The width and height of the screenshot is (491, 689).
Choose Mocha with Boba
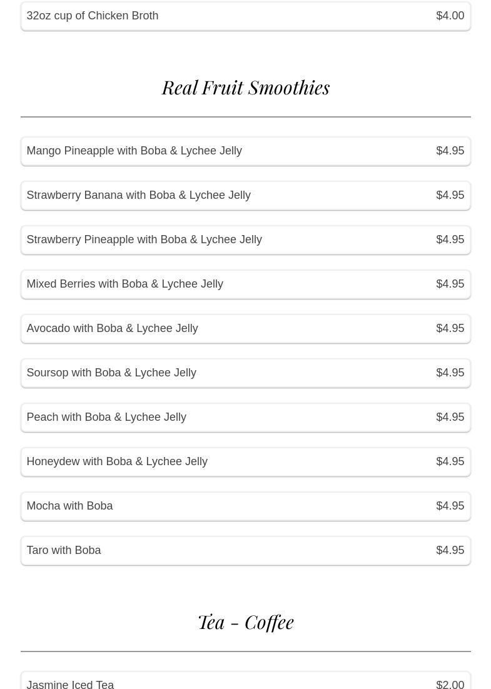[69, 506]
